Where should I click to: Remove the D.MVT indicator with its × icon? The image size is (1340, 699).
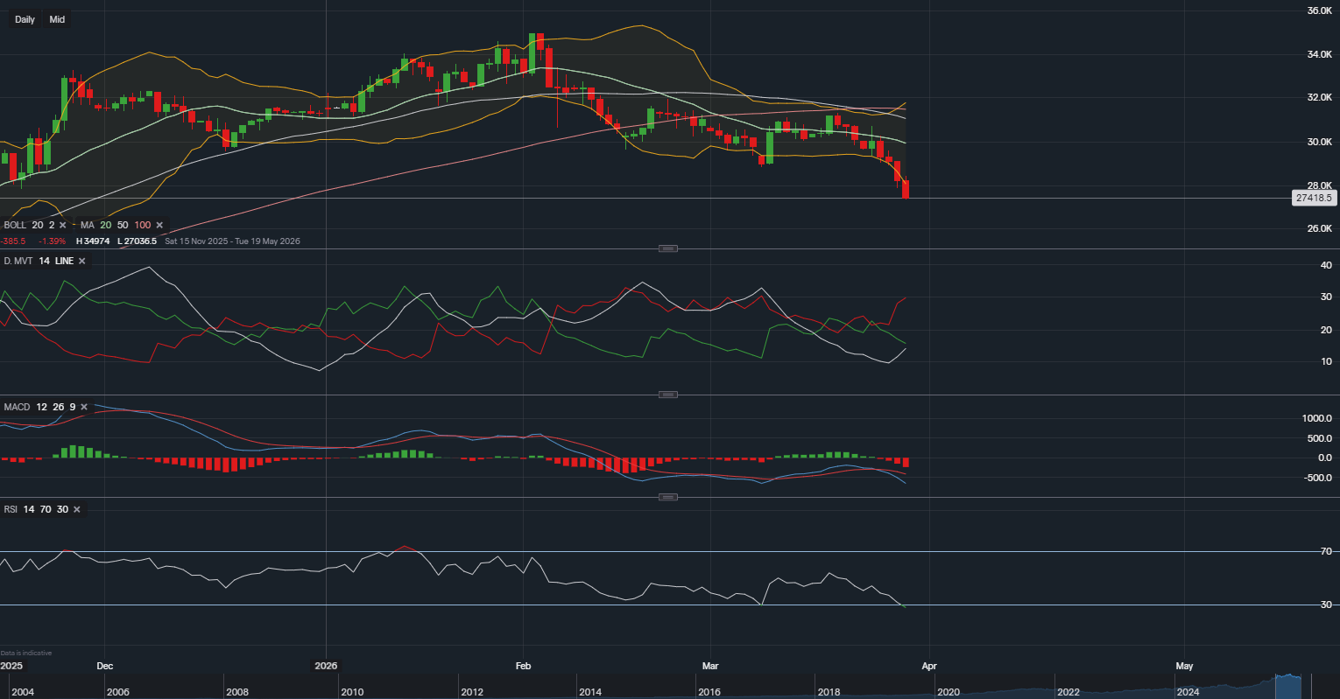pos(80,260)
